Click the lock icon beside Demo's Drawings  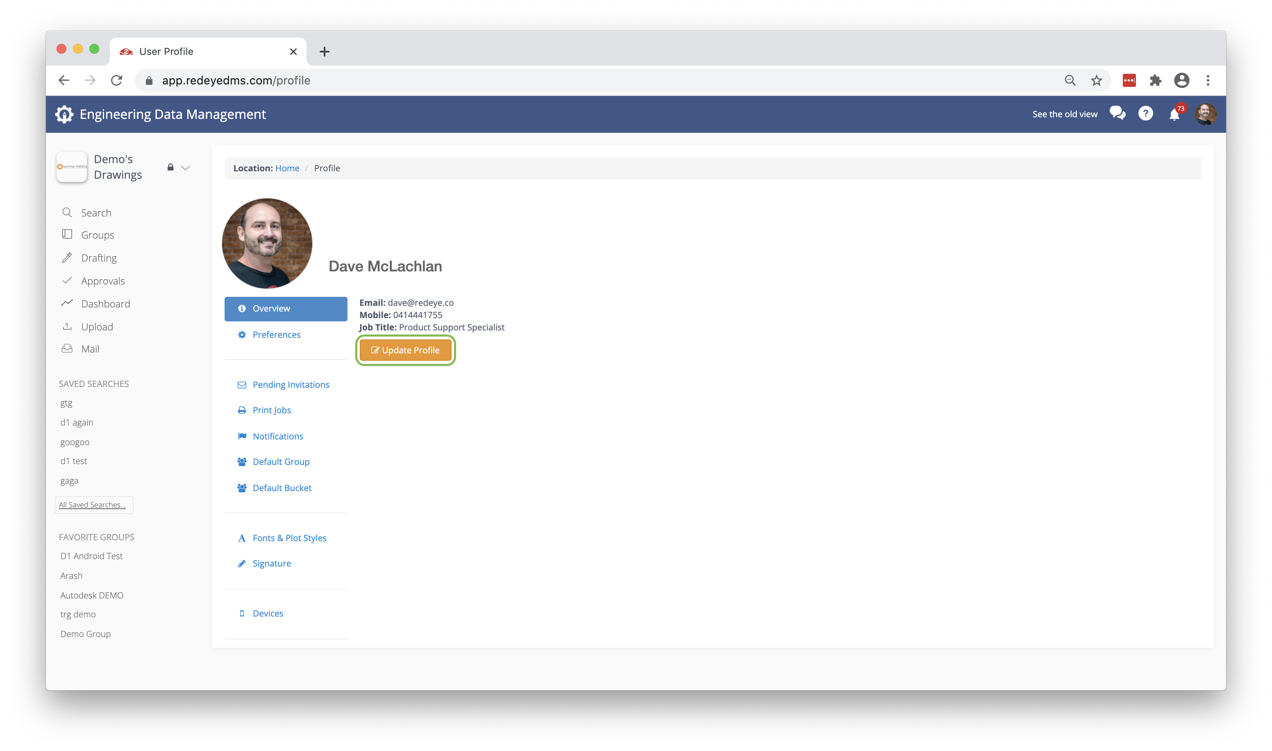pyautogui.click(x=170, y=167)
